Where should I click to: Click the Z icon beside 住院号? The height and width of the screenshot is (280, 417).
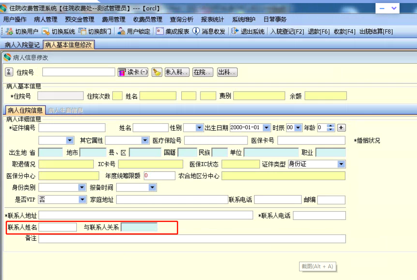9,72
